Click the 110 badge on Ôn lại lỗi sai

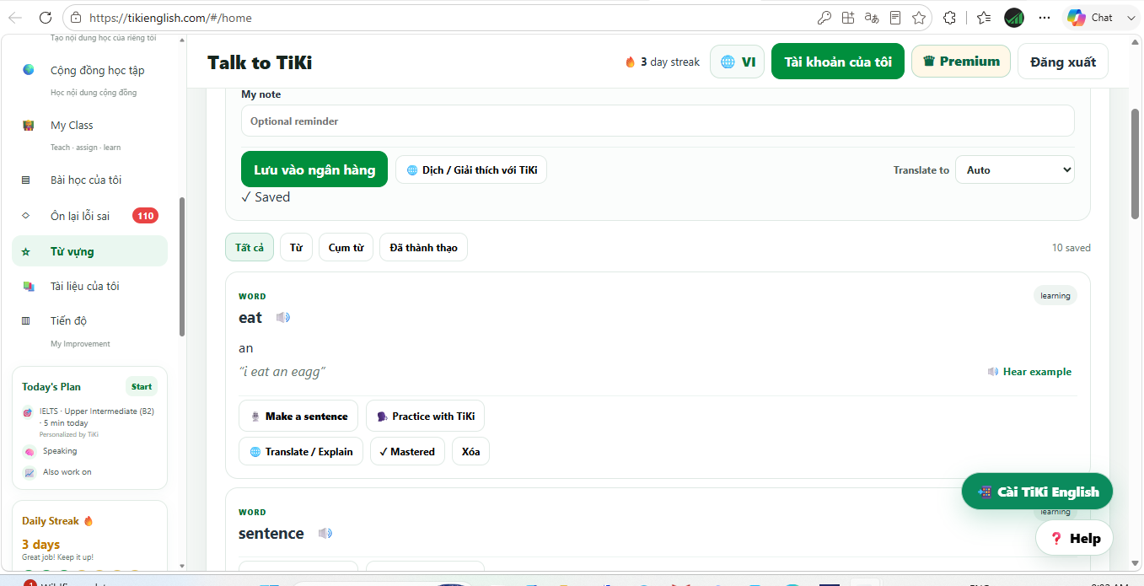click(145, 216)
